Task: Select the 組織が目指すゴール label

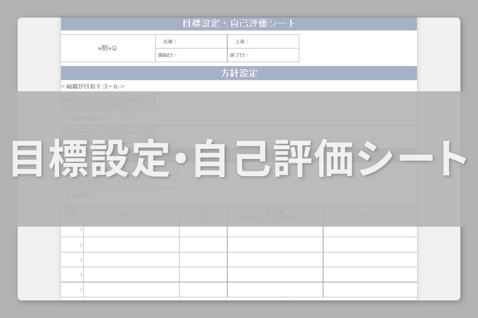Action: point(93,86)
